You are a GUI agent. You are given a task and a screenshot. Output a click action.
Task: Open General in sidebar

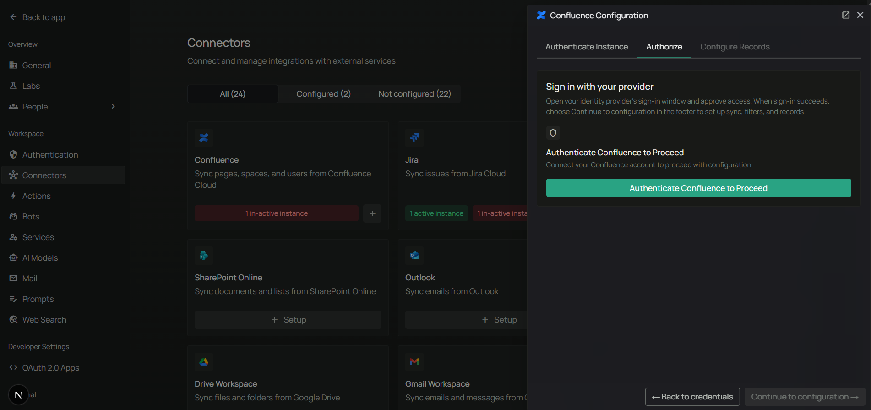pyautogui.click(x=63, y=65)
